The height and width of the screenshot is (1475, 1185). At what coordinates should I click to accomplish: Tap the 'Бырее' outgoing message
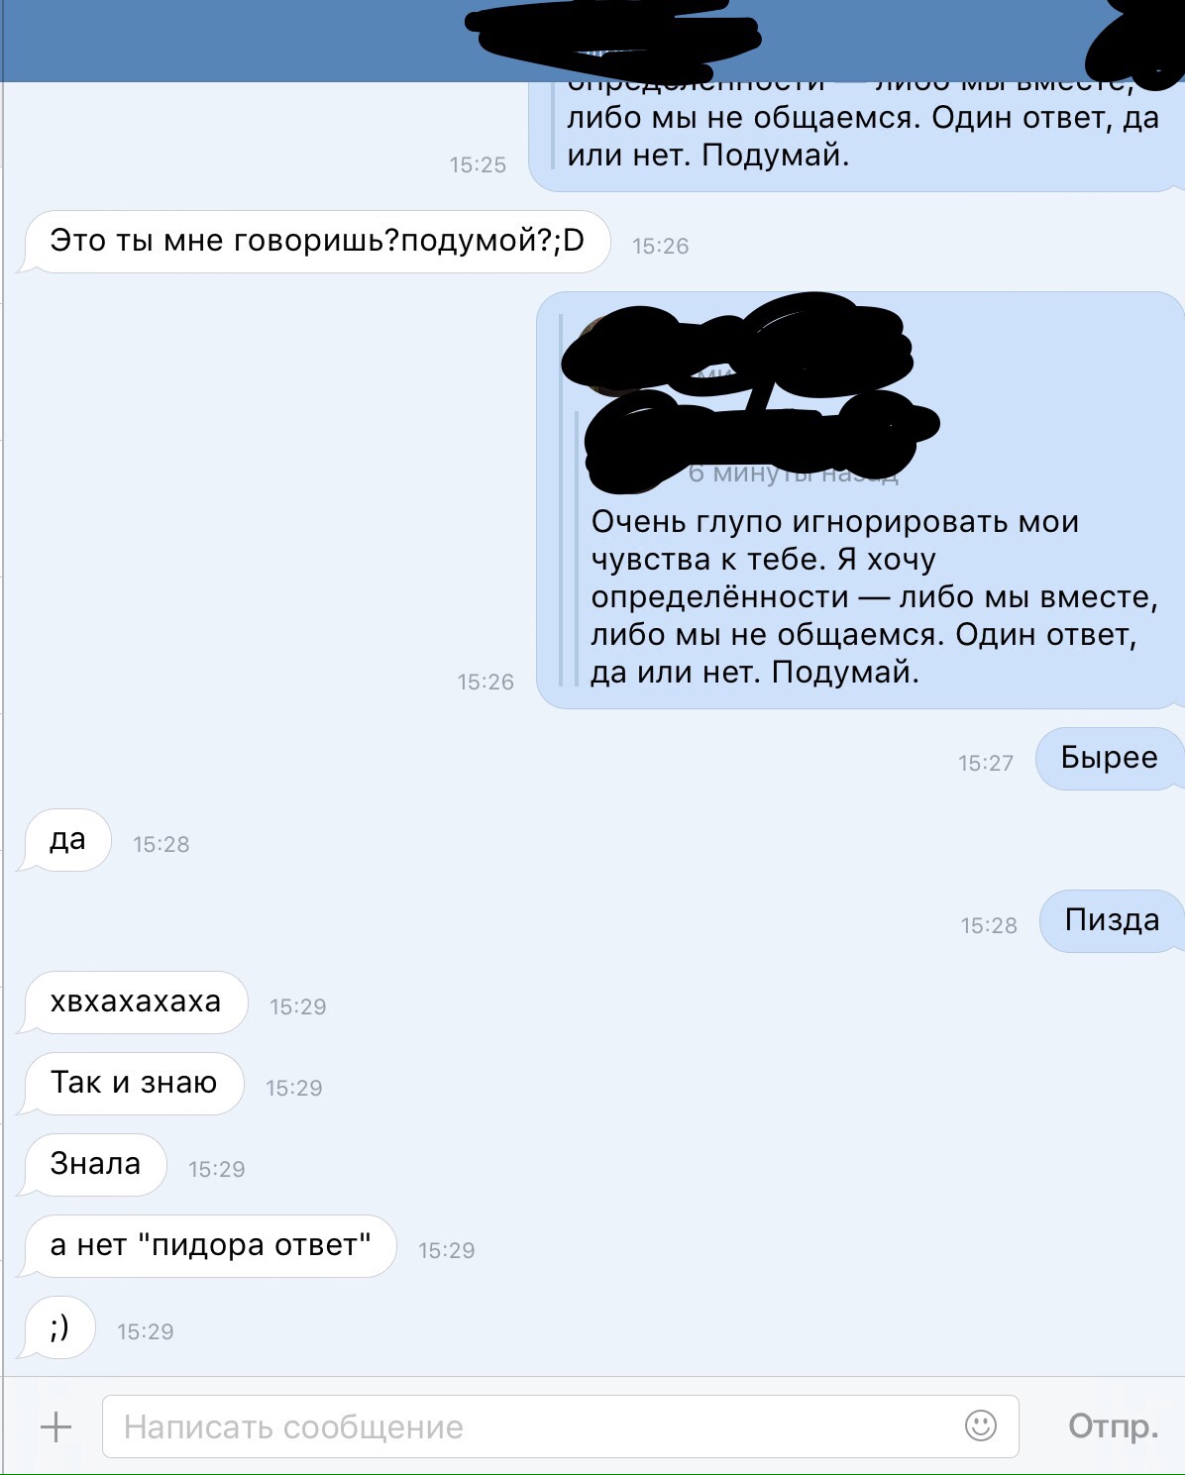[x=1110, y=759]
